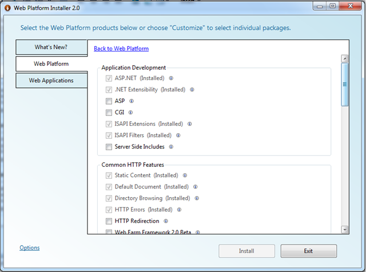Image resolution: width=366 pixels, height=272 pixels.
Task: Show info for HTTP Redirection
Action: point(166,221)
